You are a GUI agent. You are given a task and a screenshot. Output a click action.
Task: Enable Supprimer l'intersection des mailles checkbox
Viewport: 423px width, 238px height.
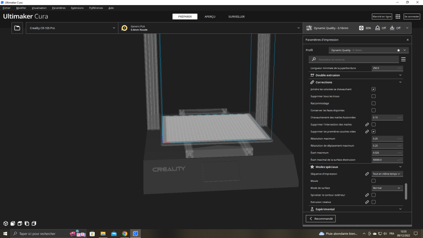[374, 125]
